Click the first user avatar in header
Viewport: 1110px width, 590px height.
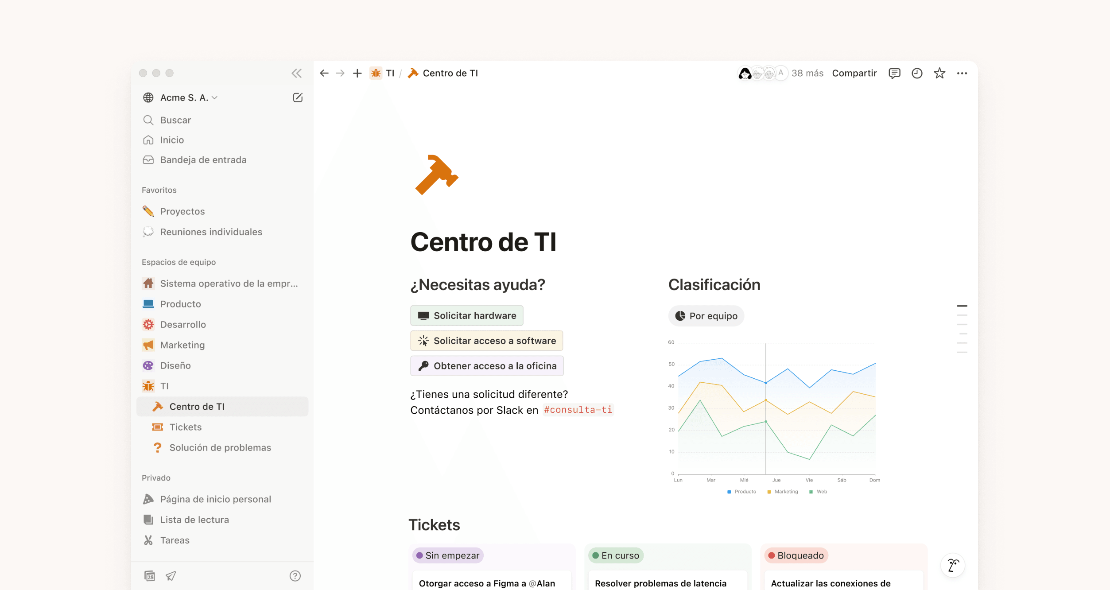coord(745,73)
